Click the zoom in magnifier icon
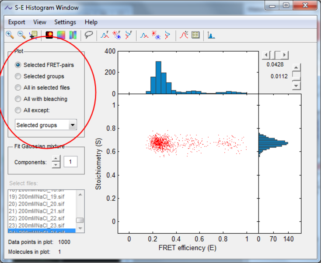This screenshot has height=263, width=321. pos(10,35)
